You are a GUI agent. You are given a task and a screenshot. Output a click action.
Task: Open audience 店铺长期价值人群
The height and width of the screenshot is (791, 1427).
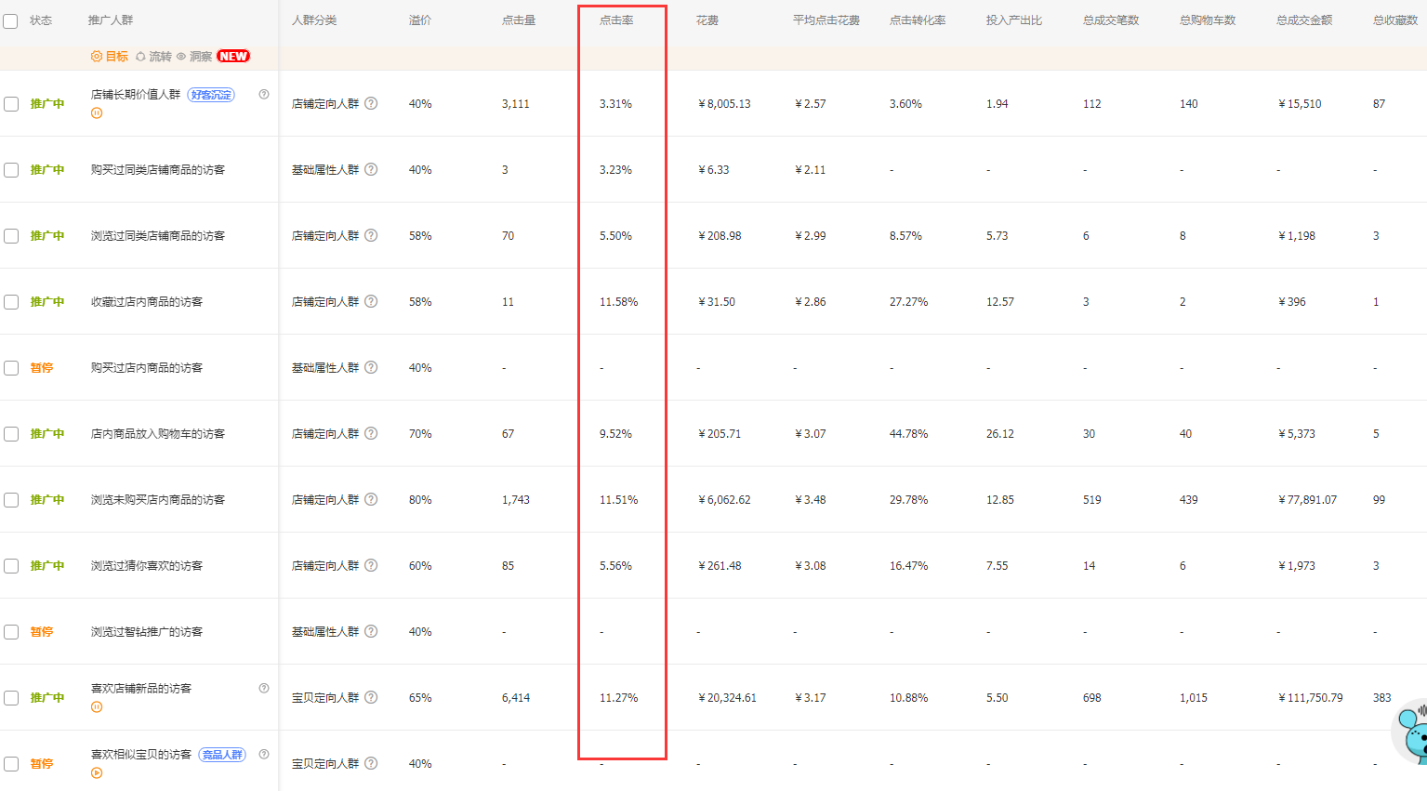click(136, 95)
